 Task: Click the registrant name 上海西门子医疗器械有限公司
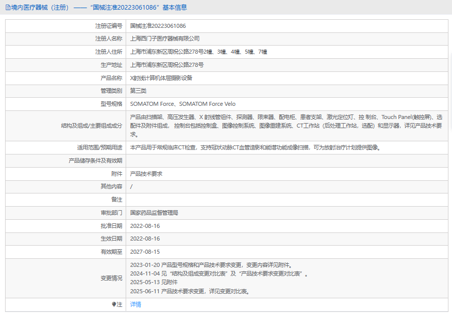(165, 38)
